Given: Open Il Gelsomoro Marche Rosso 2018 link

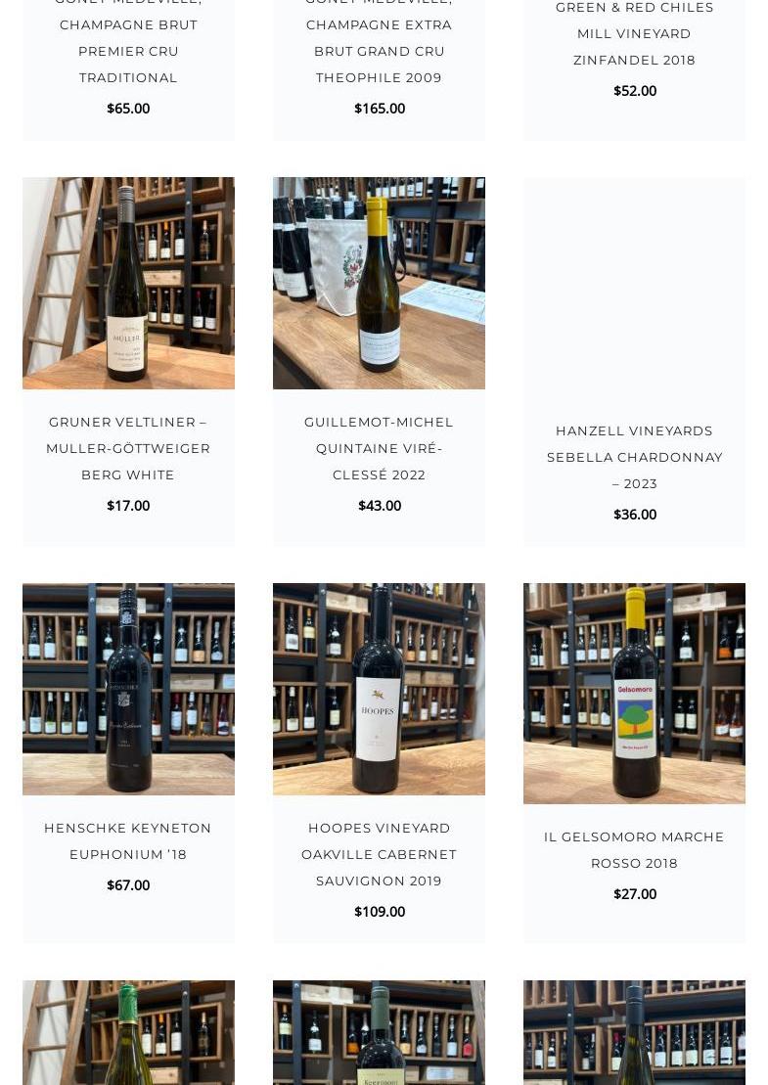Looking at the screenshot, I should 634,850.
